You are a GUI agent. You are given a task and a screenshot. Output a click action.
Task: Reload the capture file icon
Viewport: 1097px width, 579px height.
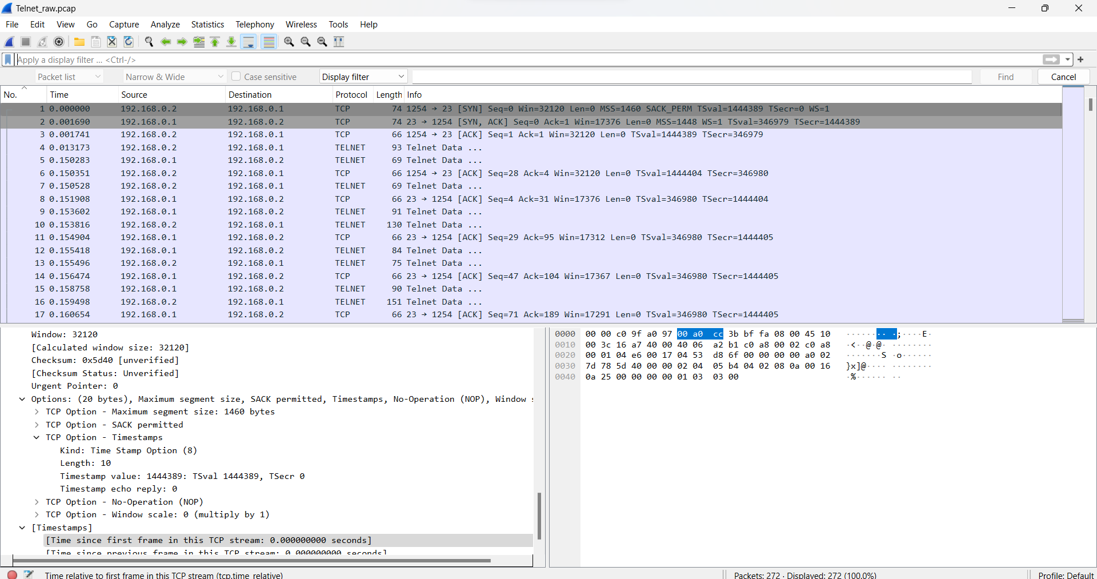click(129, 42)
